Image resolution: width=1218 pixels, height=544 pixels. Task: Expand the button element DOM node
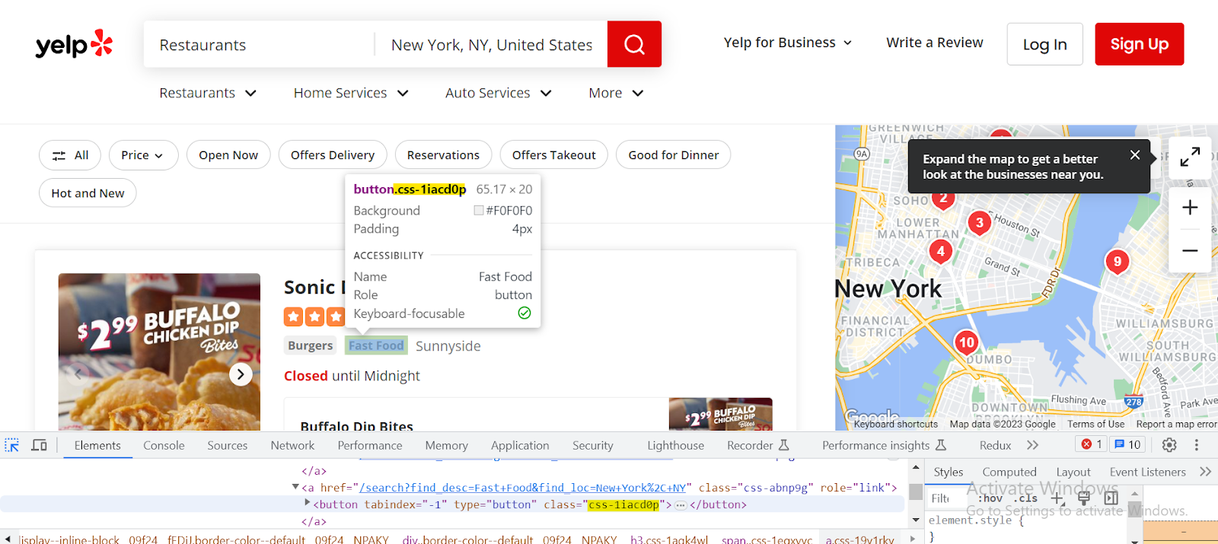coord(308,503)
